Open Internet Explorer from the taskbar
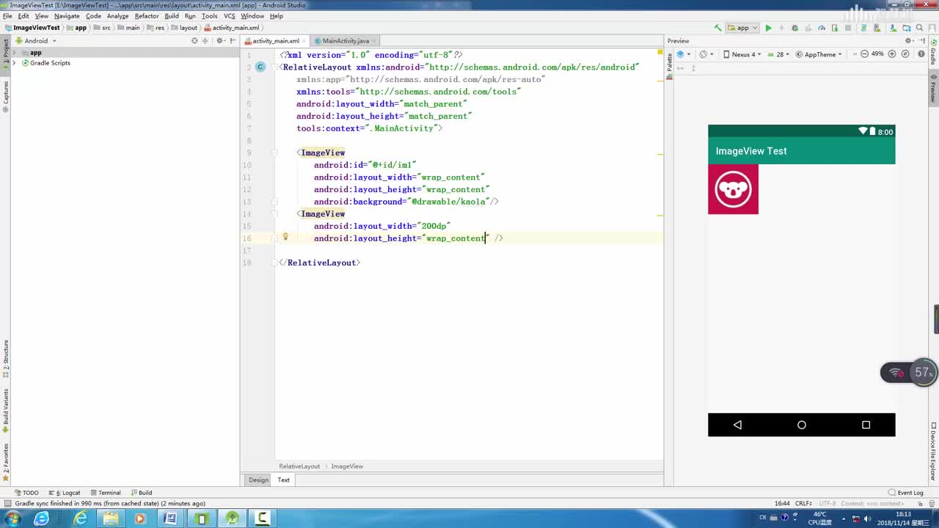 pyautogui.click(x=80, y=518)
